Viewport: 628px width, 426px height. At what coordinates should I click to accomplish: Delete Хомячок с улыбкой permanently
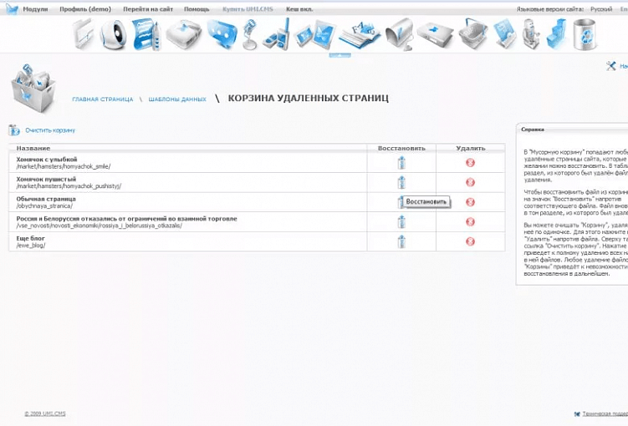470,163
